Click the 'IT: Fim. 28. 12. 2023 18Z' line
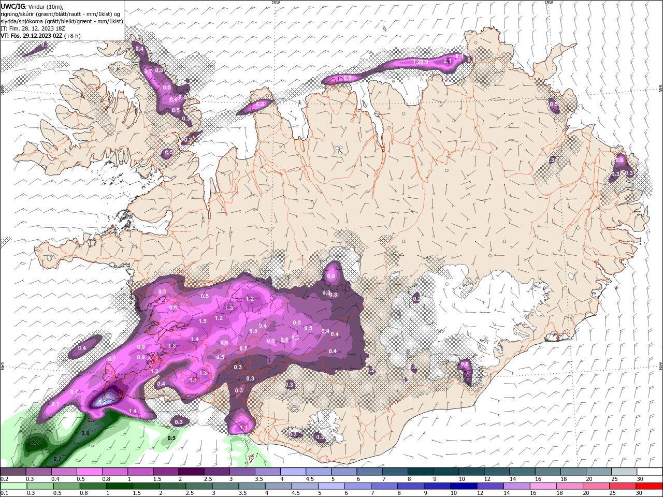 click(33, 28)
